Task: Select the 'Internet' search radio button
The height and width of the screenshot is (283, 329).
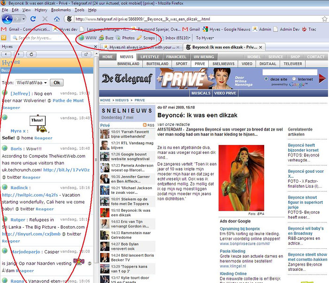Action: [294, 79]
